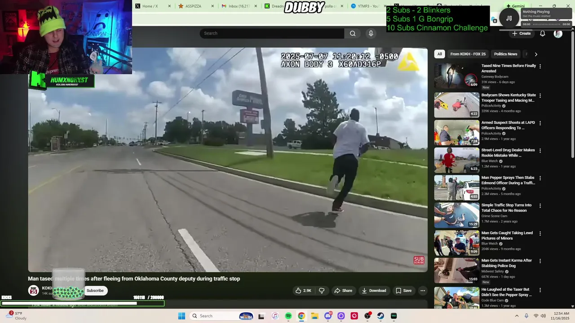Open File Explorer from the taskbar
This screenshot has height=323, width=575.
click(314, 316)
